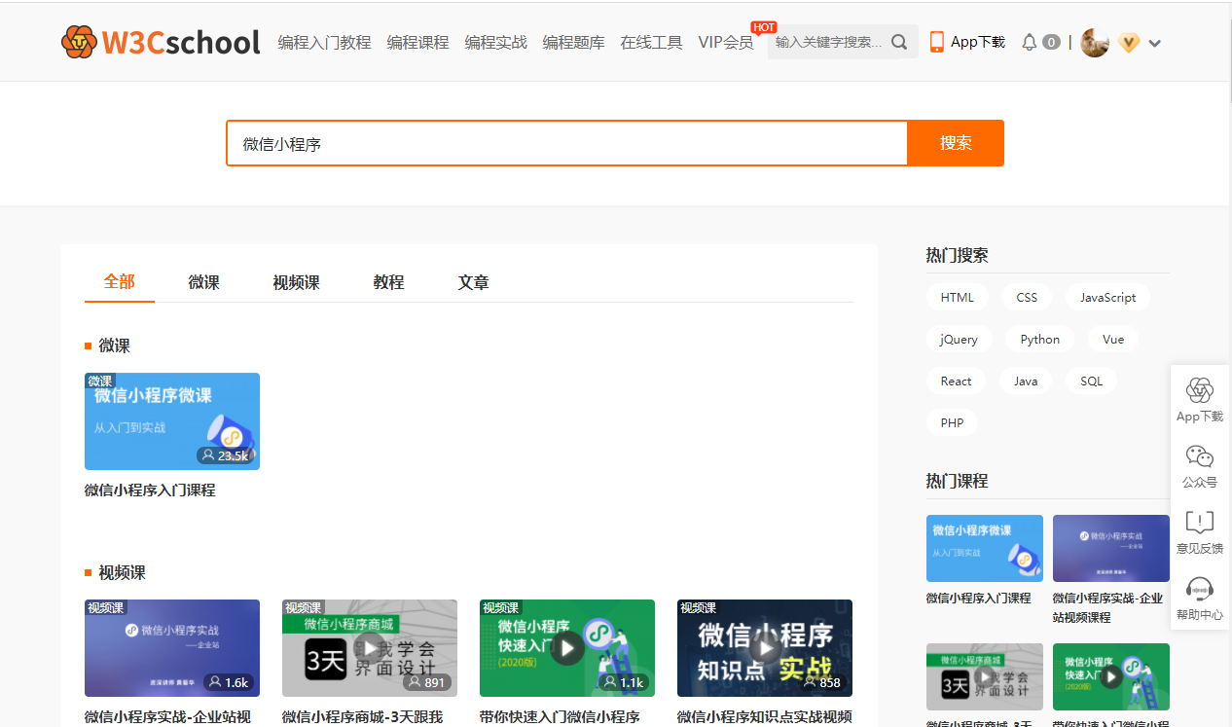Click the gold VIP badge icon

1128,43
